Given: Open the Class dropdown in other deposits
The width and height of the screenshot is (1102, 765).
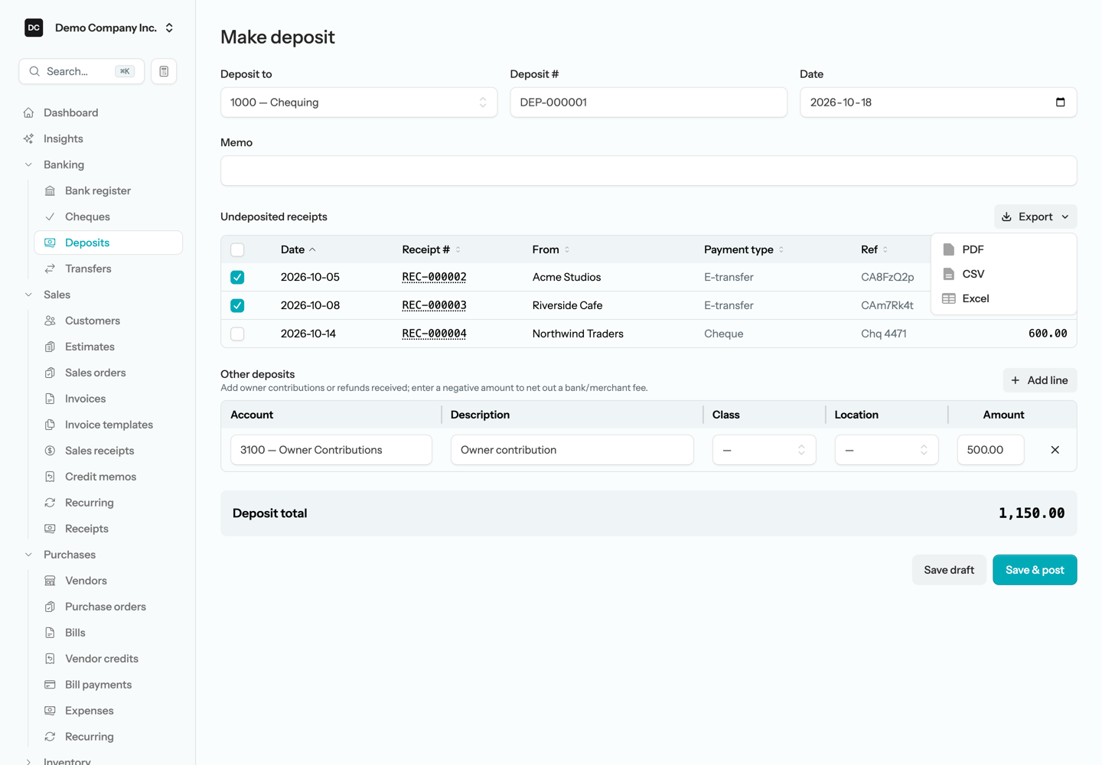Looking at the screenshot, I should pyautogui.click(x=764, y=450).
